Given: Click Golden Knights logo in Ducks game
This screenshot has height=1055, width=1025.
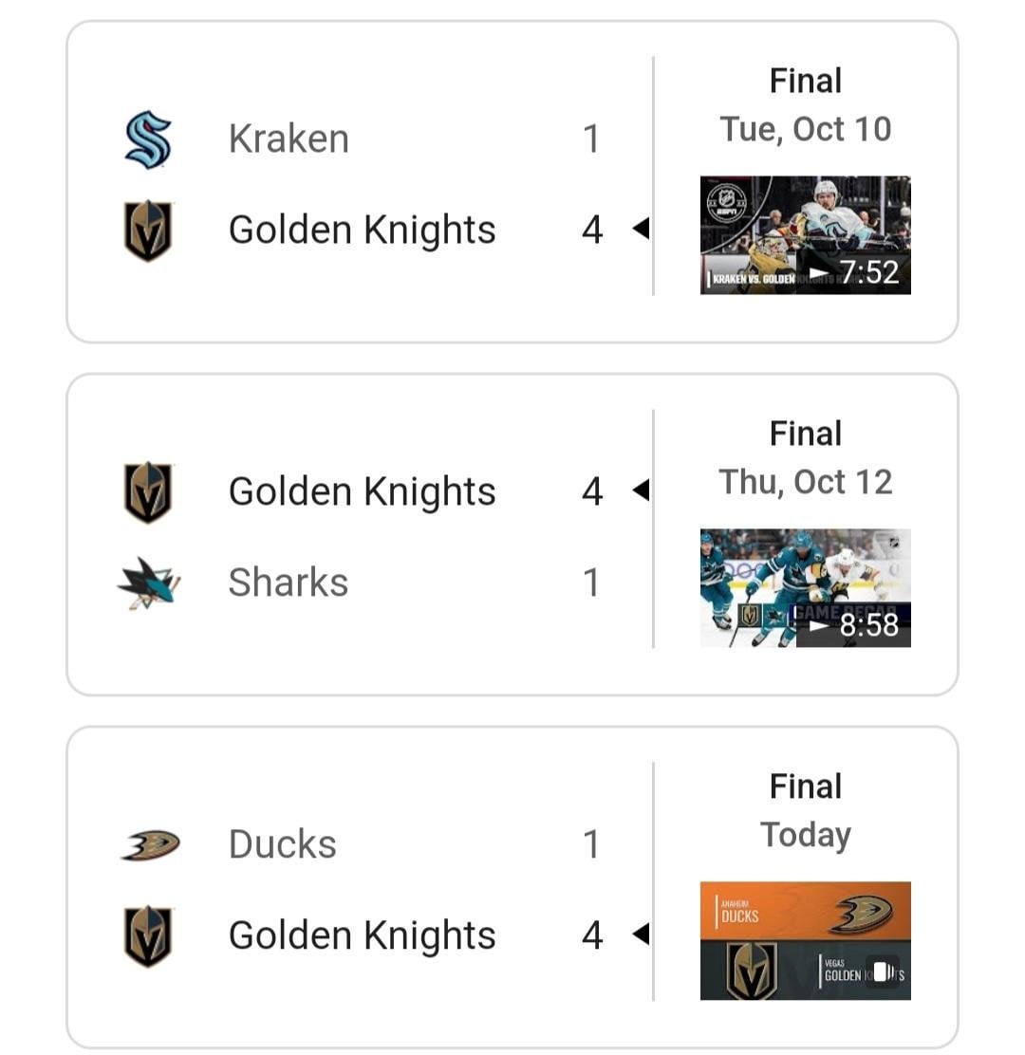Looking at the screenshot, I should click(148, 935).
